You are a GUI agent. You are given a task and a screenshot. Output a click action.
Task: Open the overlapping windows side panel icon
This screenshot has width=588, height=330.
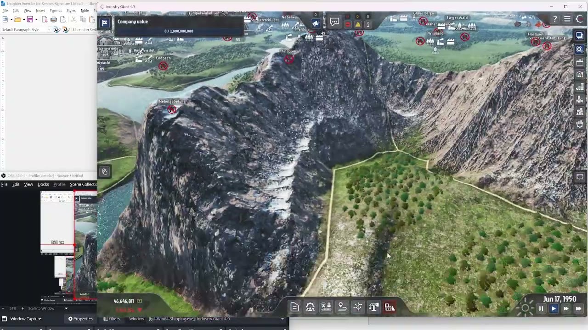point(580,36)
